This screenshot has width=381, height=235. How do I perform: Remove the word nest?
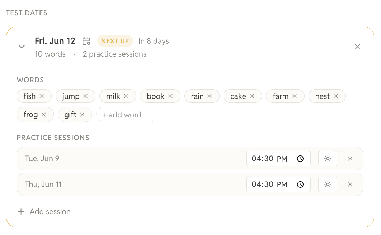point(335,96)
